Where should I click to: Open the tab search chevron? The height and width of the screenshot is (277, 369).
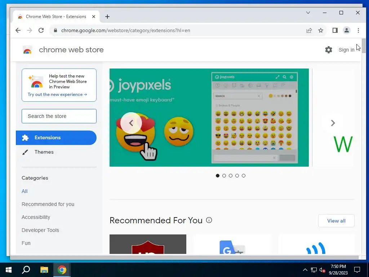pyautogui.click(x=308, y=13)
